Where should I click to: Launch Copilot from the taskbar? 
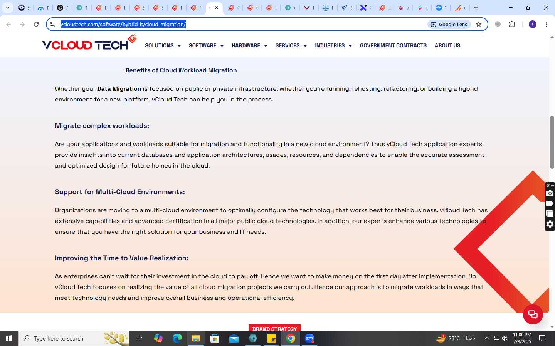[x=158, y=338]
